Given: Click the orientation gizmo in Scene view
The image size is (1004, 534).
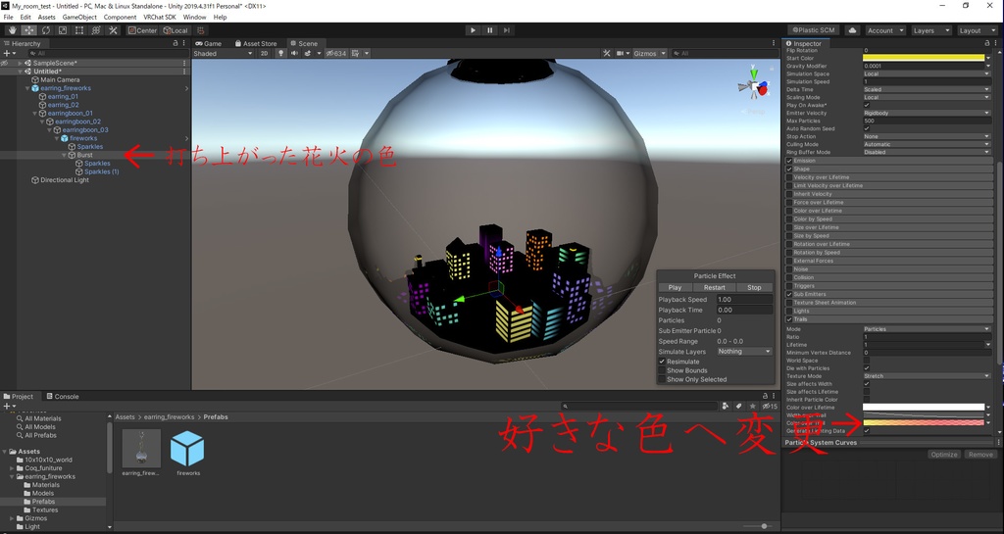Looking at the screenshot, I should tap(754, 86).
